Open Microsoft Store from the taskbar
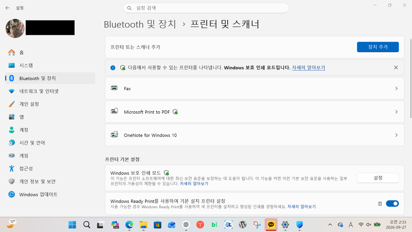 point(157,225)
